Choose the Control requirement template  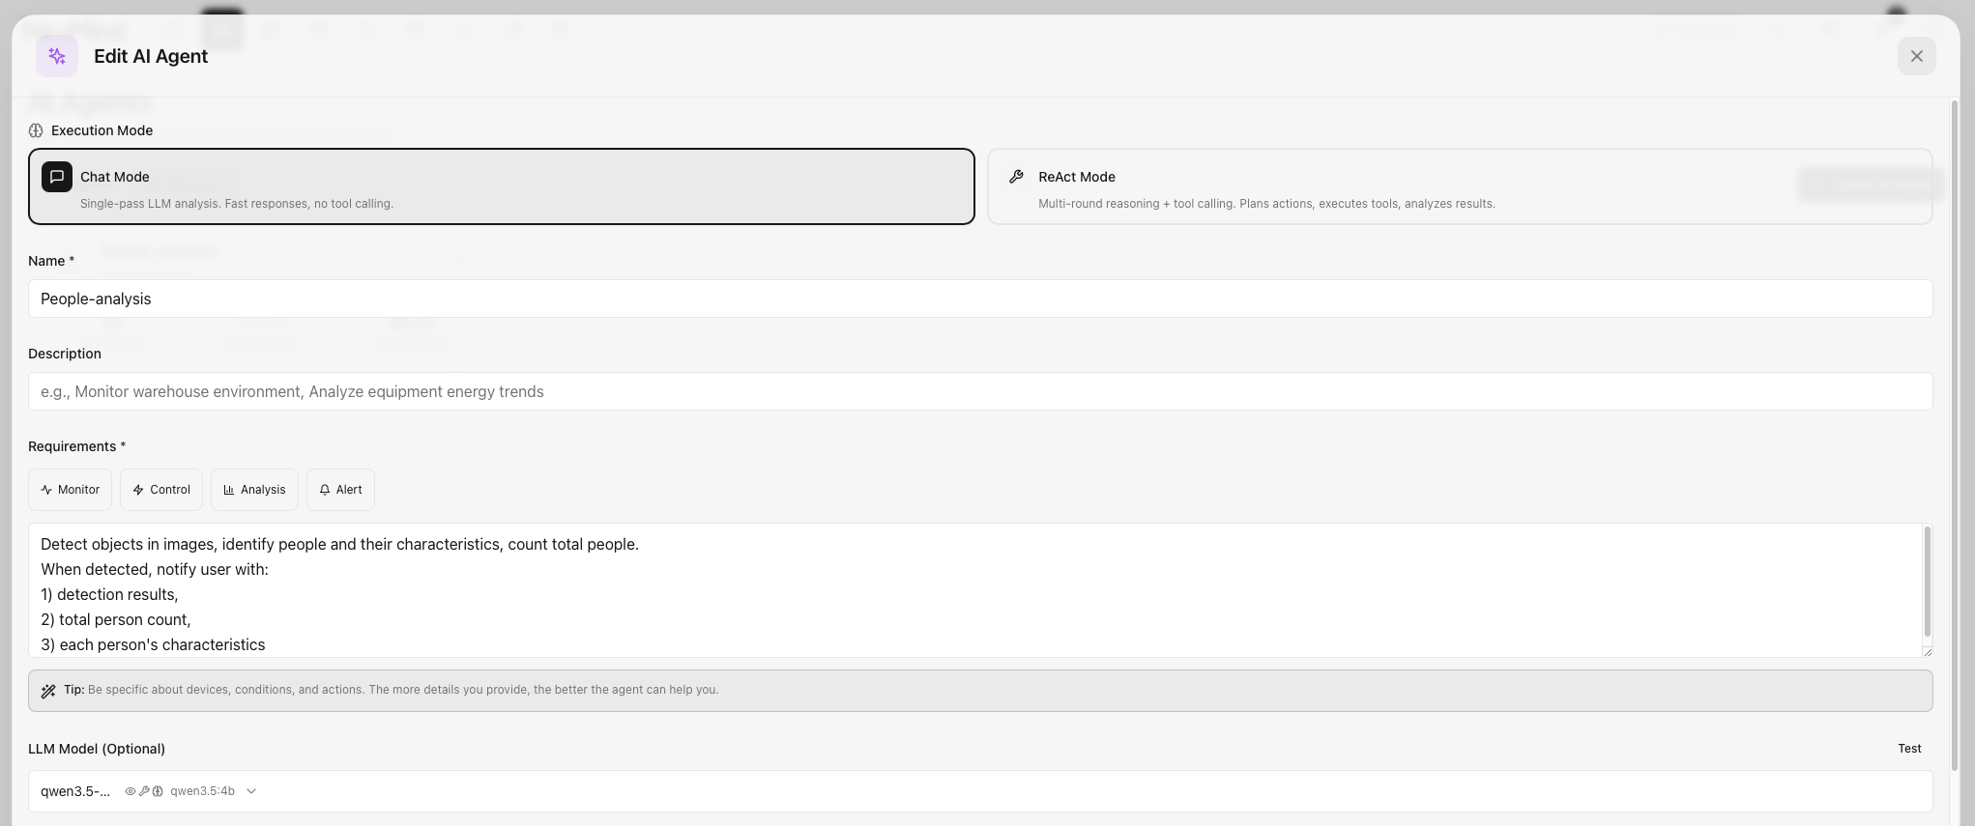161,490
